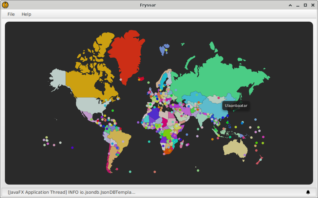
Task: Roll up window using the caret icon
Action: pyautogui.click(x=290, y=5)
